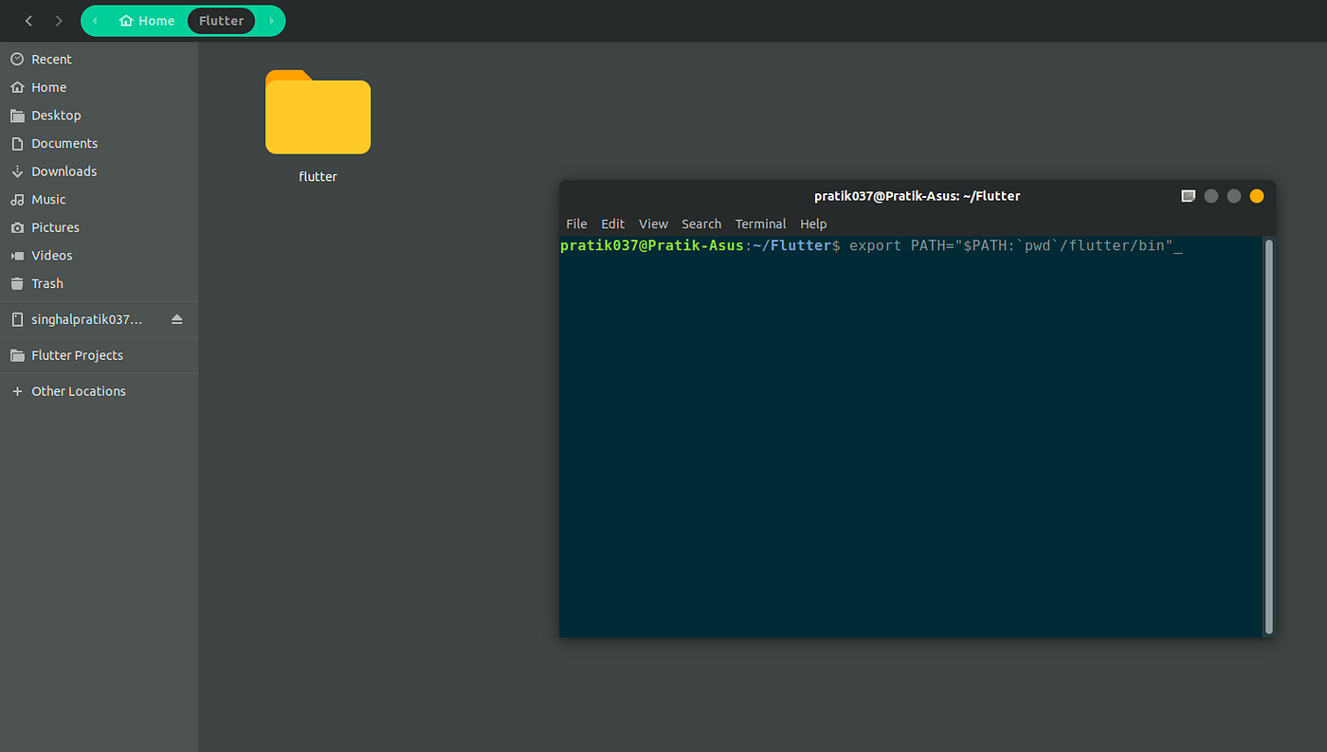Viewport: 1327px width, 752px height.
Task: Click the back arrow in the Files toolbar
Action: pyautogui.click(x=28, y=20)
